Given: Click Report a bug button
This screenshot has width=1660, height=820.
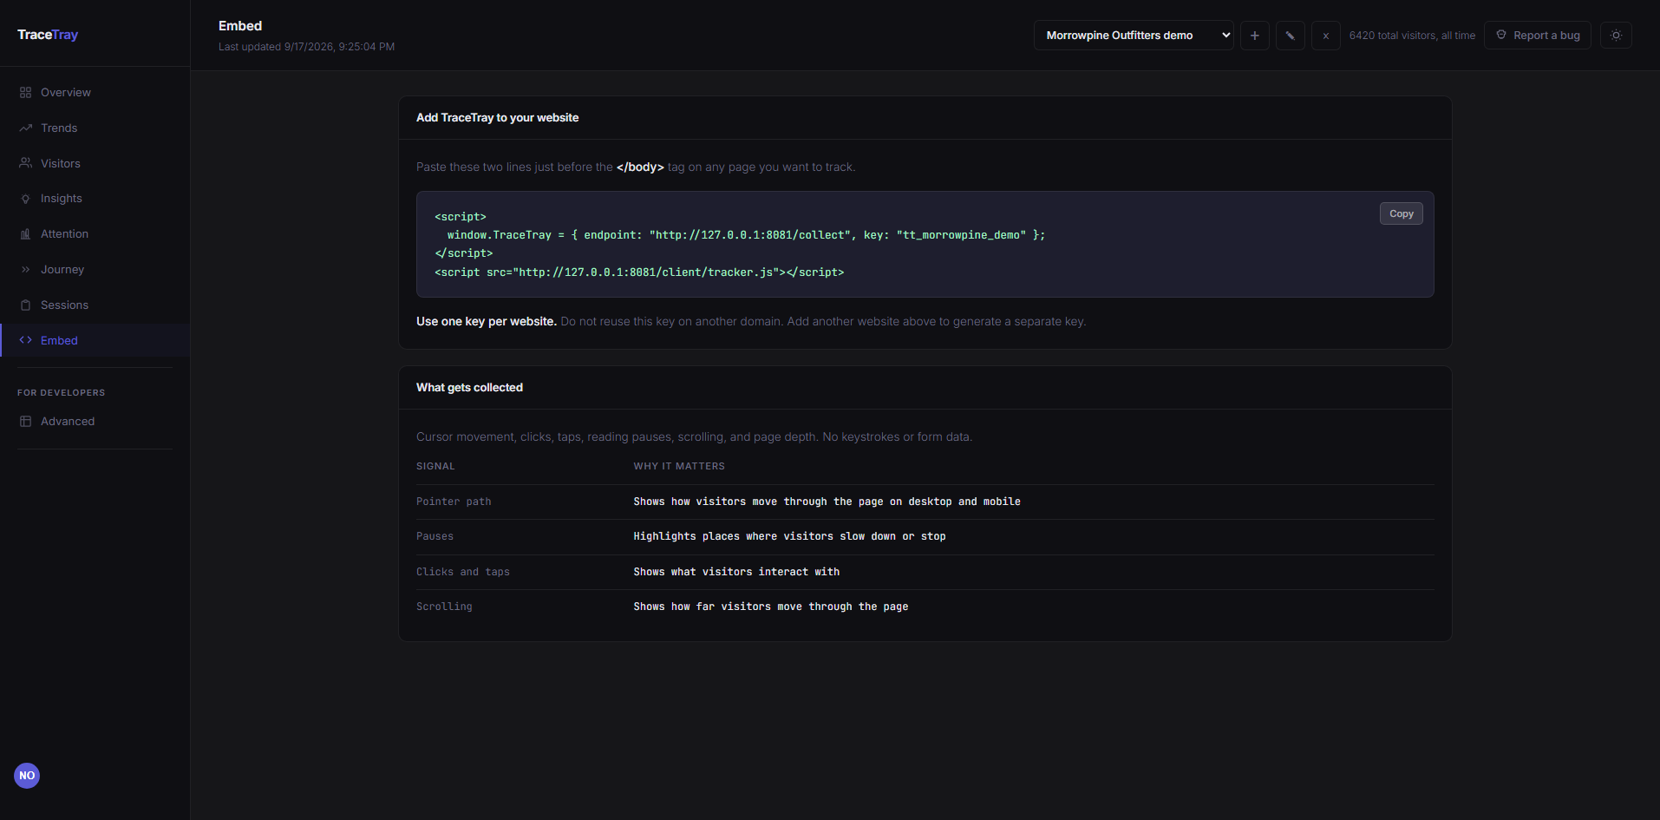Looking at the screenshot, I should click(x=1537, y=36).
